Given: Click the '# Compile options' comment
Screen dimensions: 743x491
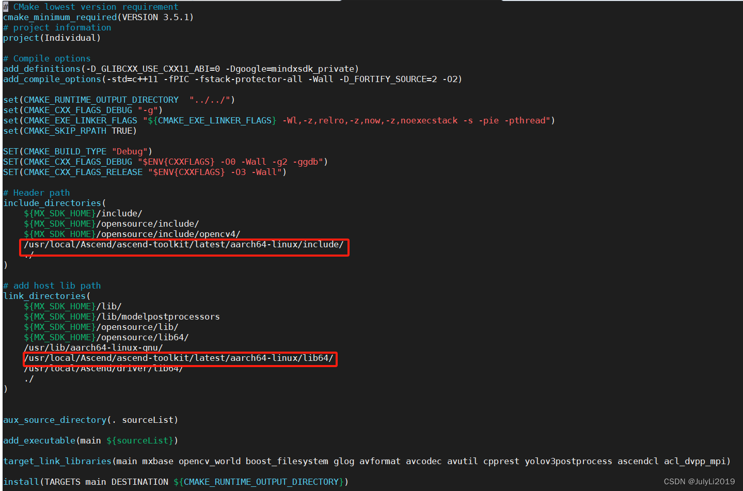Looking at the screenshot, I should click(x=46, y=58).
